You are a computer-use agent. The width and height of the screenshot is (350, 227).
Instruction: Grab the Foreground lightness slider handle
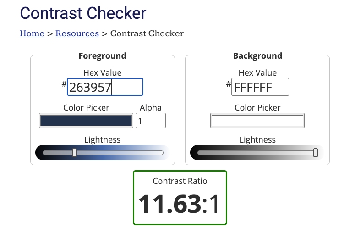coord(74,153)
